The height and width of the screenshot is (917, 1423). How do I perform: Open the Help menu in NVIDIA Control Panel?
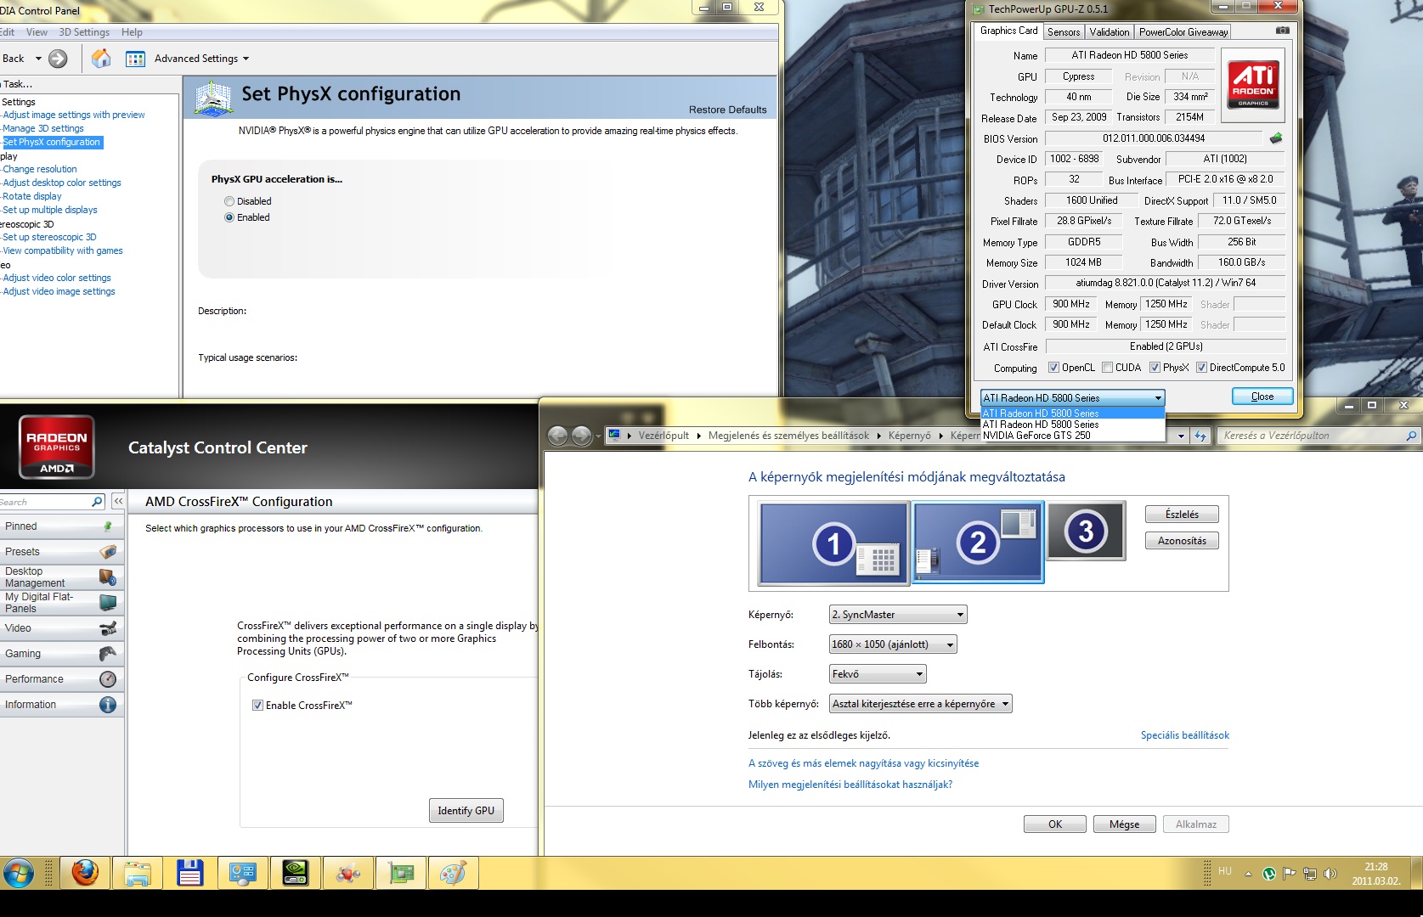point(132,32)
